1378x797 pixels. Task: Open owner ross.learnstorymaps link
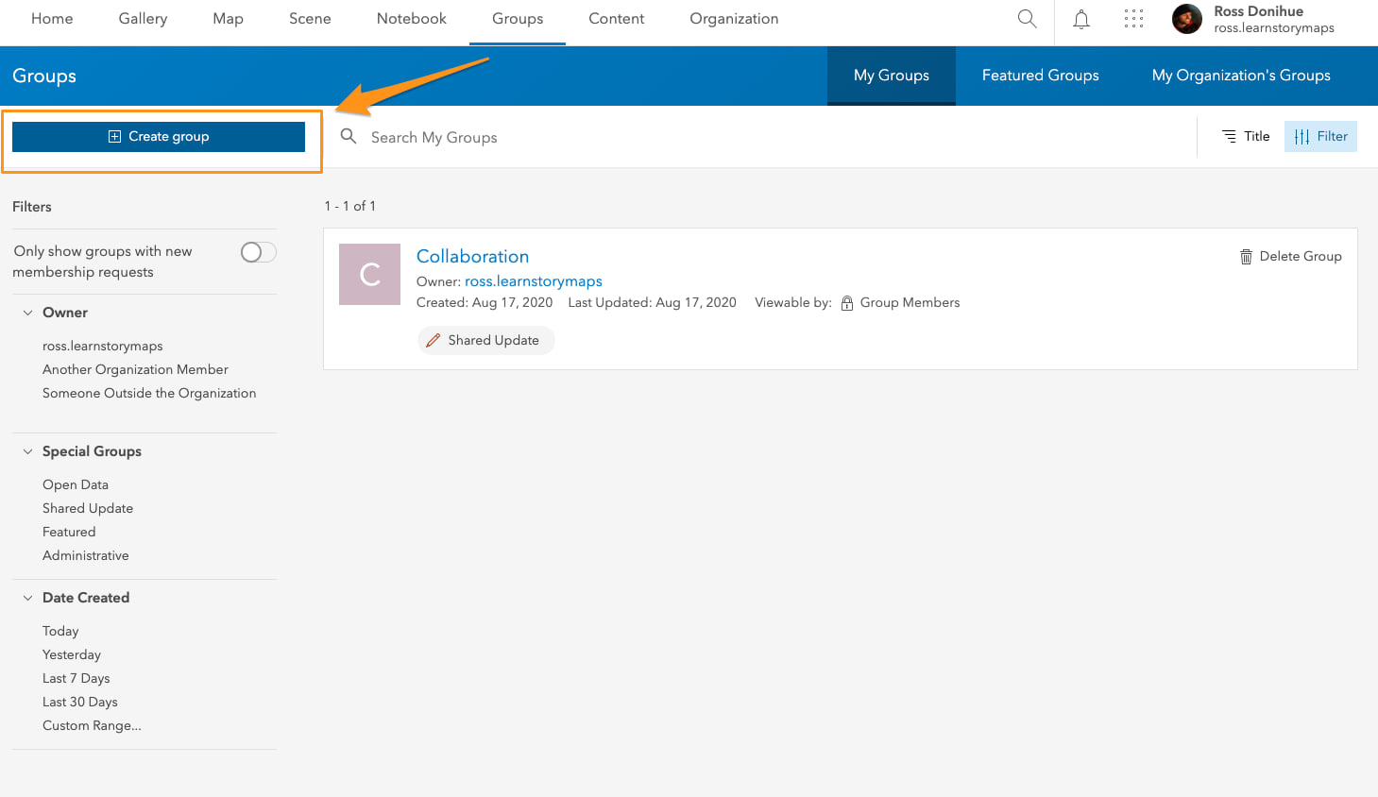pyautogui.click(x=534, y=281)
